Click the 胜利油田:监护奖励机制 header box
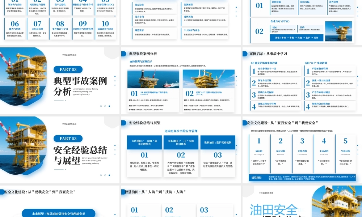 tap(218, 142)
